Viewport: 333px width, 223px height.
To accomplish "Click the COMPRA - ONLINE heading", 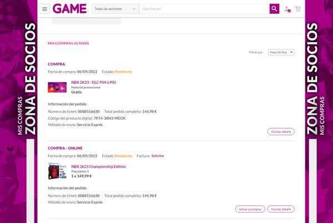I will pos(65,148).
